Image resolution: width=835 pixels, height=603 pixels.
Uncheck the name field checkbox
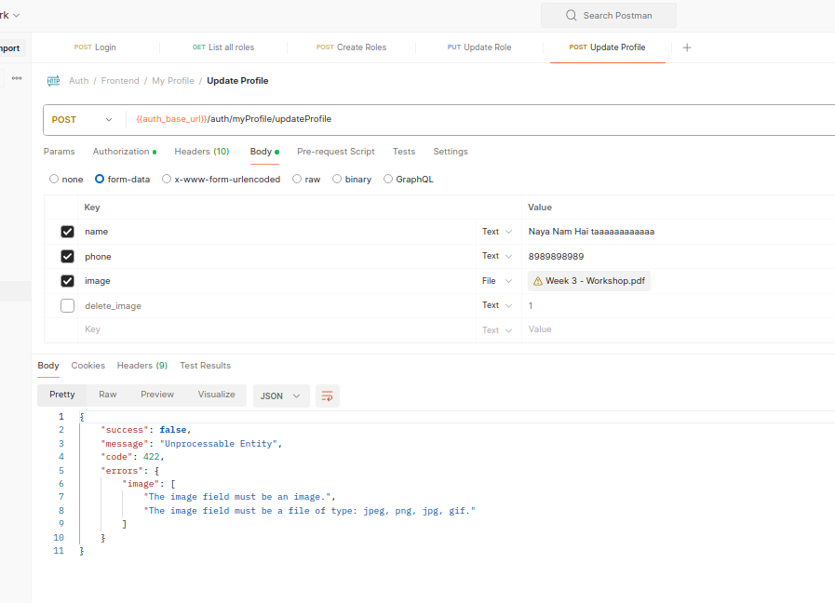(67, 232)
